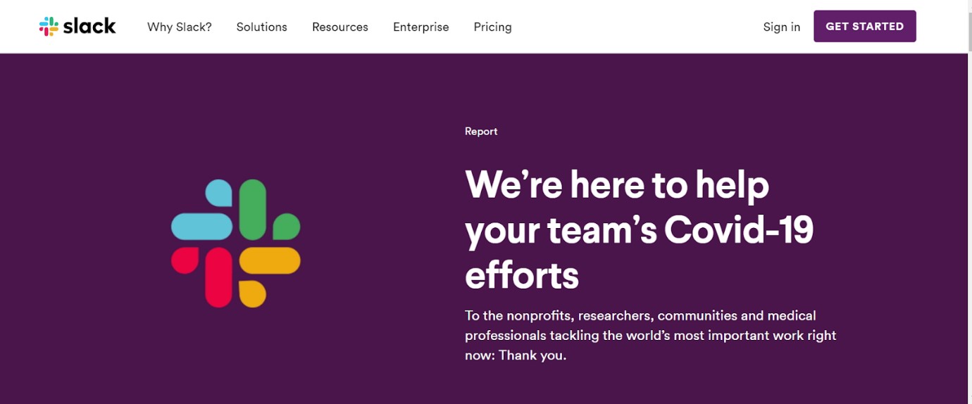The width and height of the screenshot is (972, 404).
Task: Click the slack wordmark in navbar
Action: tap(89, 27)
